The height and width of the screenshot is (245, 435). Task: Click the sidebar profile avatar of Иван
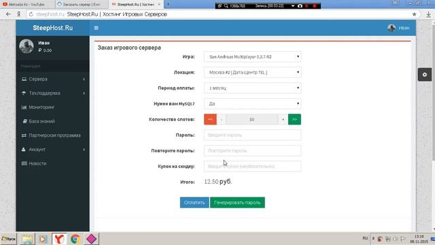tap(27, 46)
